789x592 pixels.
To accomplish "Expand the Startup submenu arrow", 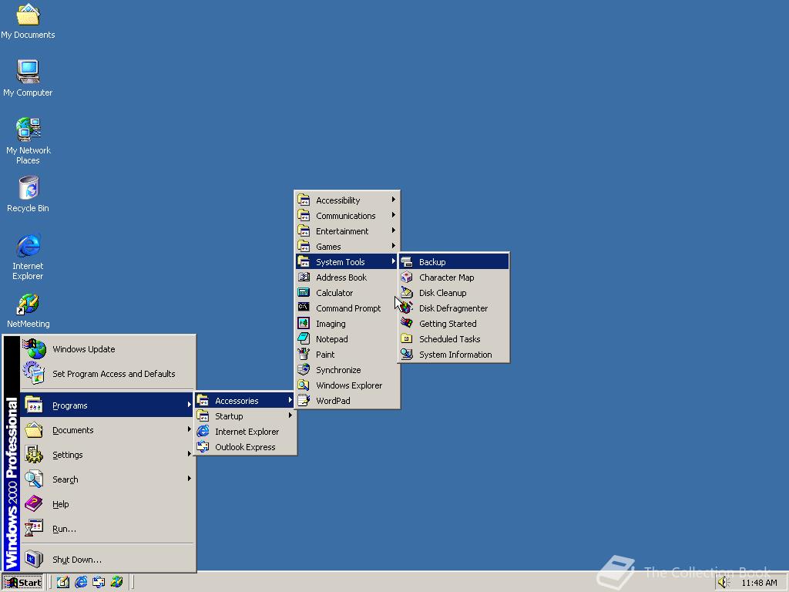I will coord(290,415).
